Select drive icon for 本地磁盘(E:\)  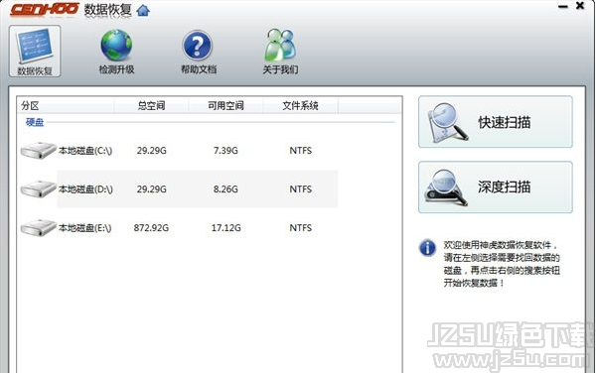point(39,228)
